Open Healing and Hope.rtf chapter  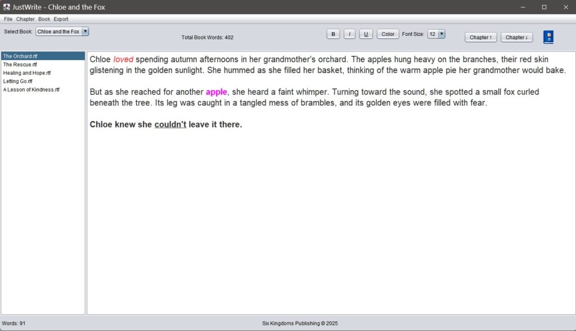click(x=26, y=73)
